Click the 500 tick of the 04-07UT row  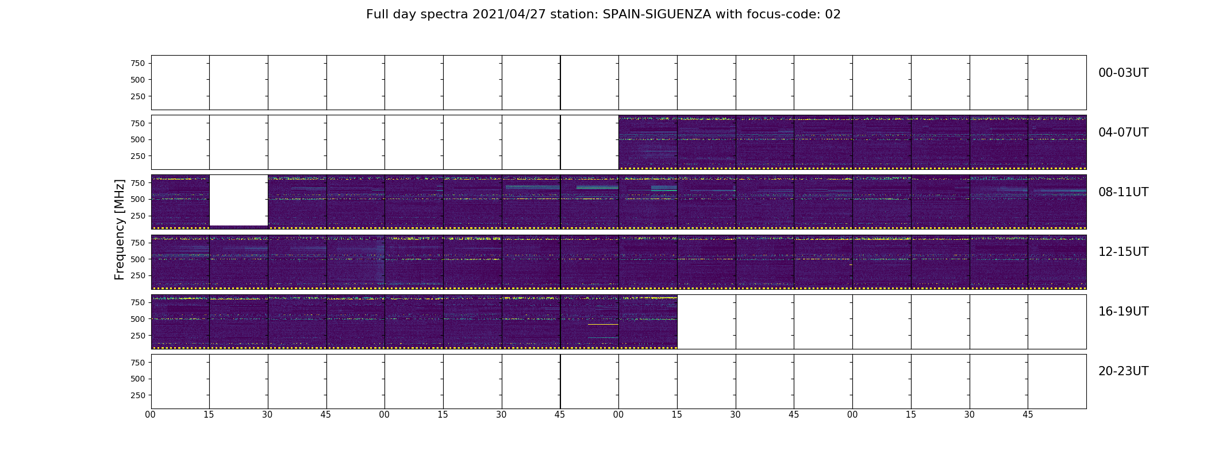[137, 139]
